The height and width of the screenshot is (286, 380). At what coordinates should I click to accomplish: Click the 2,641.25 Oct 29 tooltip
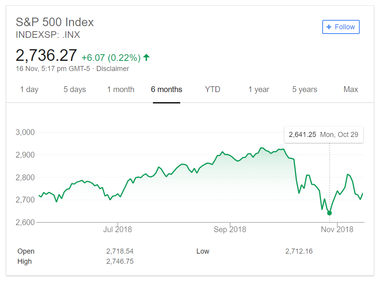pyautogui.click(x=323, y=135)
